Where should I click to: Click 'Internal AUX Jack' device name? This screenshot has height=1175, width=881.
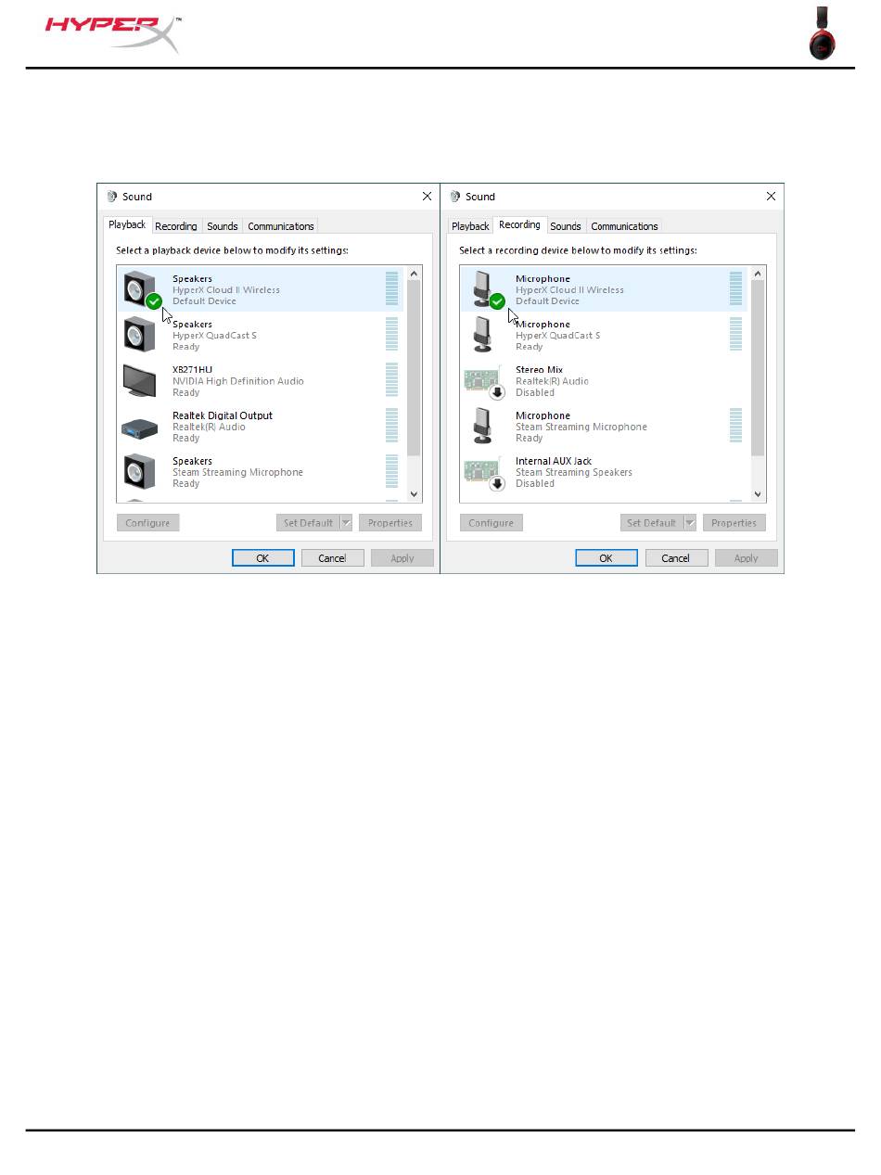(x=554, y=461)
